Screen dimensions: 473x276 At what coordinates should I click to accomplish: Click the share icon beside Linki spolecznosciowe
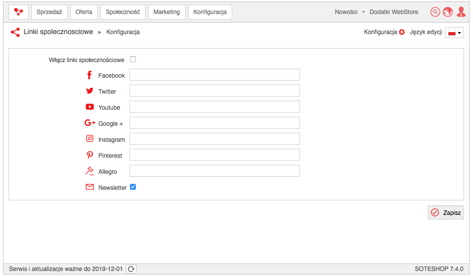[15, 32]
